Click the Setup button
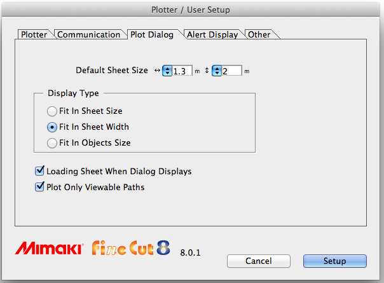384x283 pixels. point(334,261)
